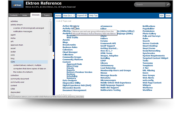Viewport: 181px width, 113px height.
Task: Focus the Search input field
Action: pos(150,4)
